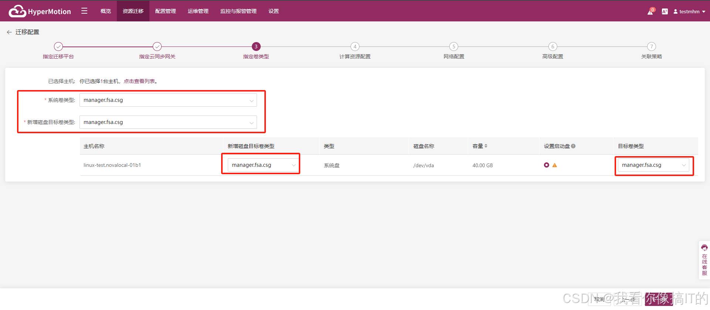Select the boot disk radio for /dev/vda
The image size is (710, 310).
click(x=547, y=165)
